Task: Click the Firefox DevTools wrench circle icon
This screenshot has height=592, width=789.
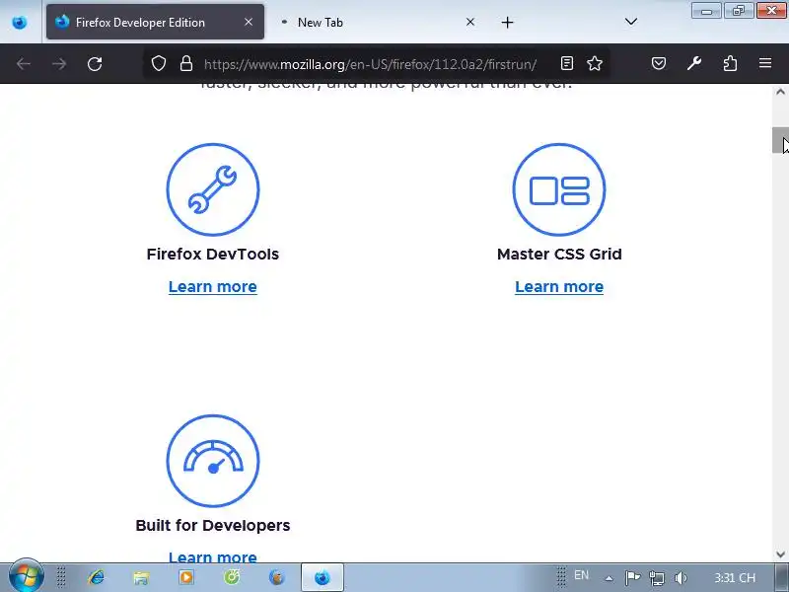Action: coord(213,189)
